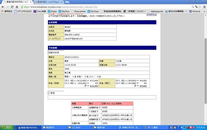Click the Chrome user profile button
The width and height of the screenshot is (207, 130).
[x=188, y=1]
